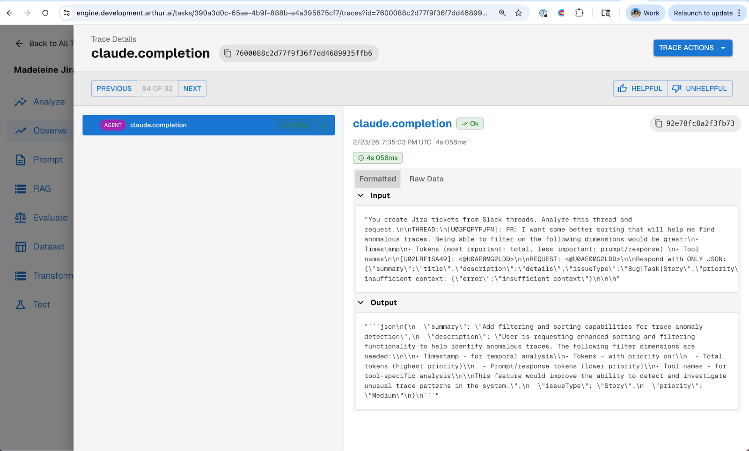Viewport: 749px width, 451px height.
Task: Click the red C extension icon
Action: click(561, 13)
